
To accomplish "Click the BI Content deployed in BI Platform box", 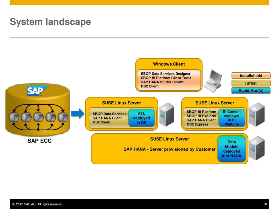I will [x=232, y=118].
